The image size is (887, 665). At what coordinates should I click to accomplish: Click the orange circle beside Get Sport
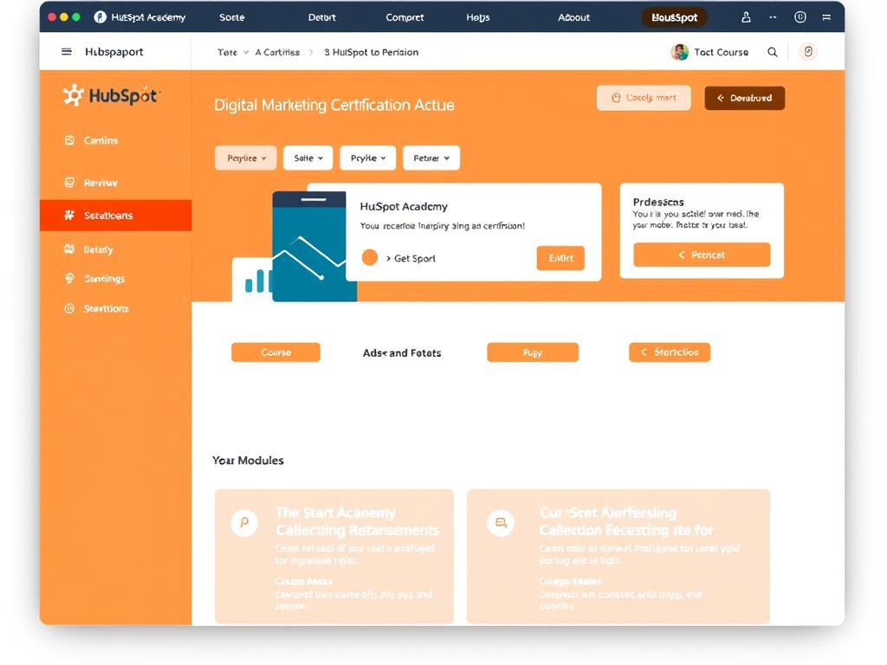click(369, 257)
